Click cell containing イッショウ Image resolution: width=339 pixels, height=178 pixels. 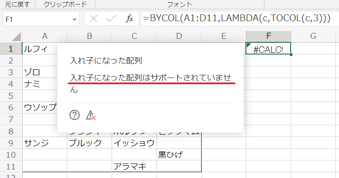tap(134, 143)
